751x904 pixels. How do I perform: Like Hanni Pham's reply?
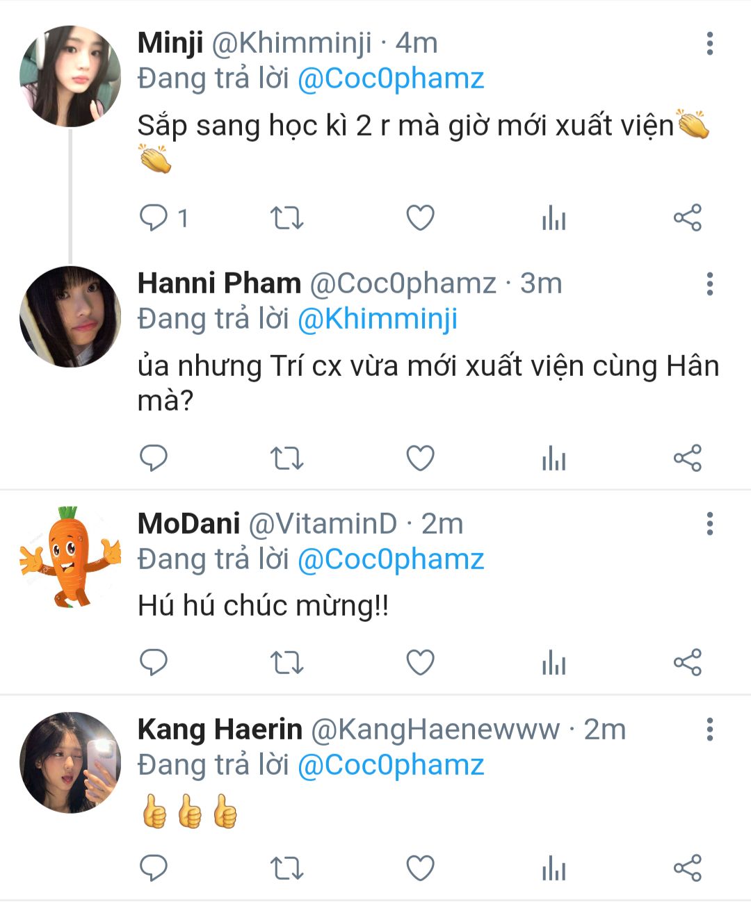click(x=420, y=459)
